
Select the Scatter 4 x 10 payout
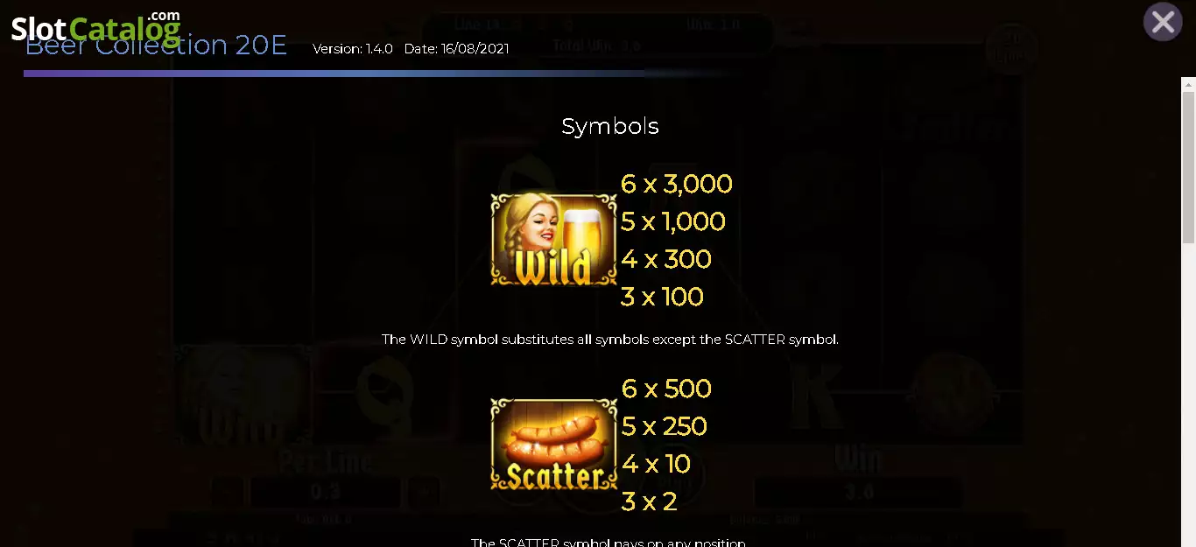pyautogui.click(x=656, y=464)
